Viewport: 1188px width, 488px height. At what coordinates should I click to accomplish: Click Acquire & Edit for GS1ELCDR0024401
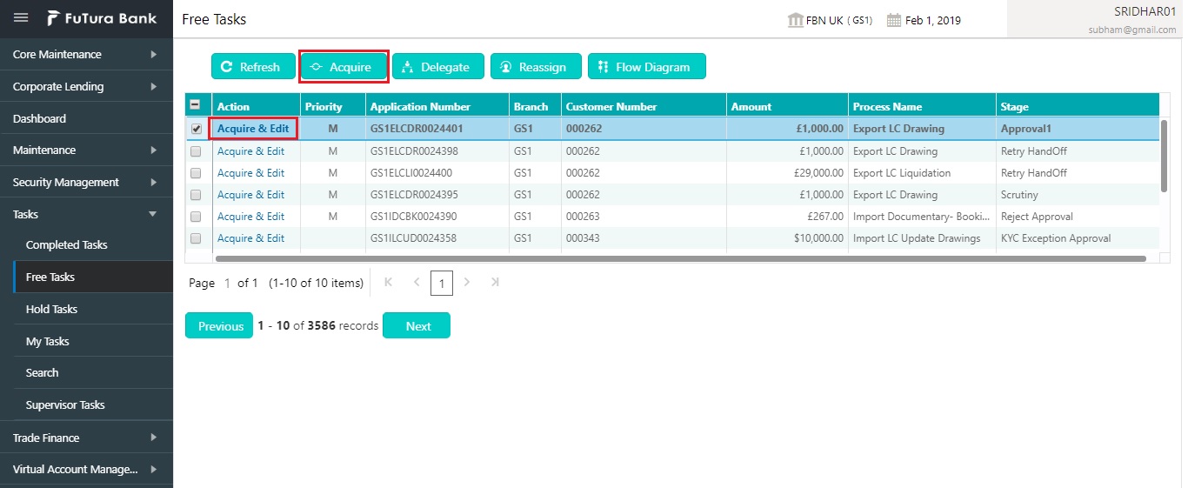(253, 129)
